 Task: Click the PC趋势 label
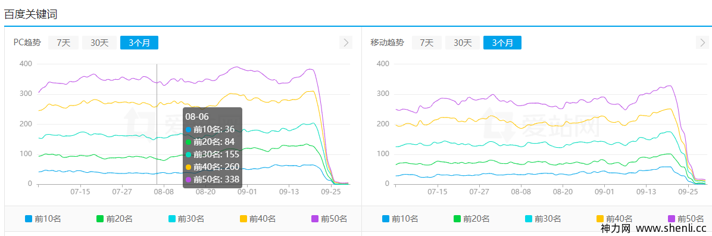tap(27, 43)
